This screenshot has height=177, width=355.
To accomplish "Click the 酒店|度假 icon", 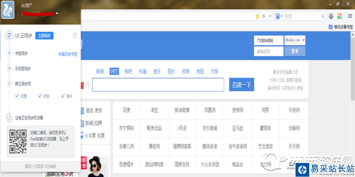I will pyautogui.click(x=82, y=111).
